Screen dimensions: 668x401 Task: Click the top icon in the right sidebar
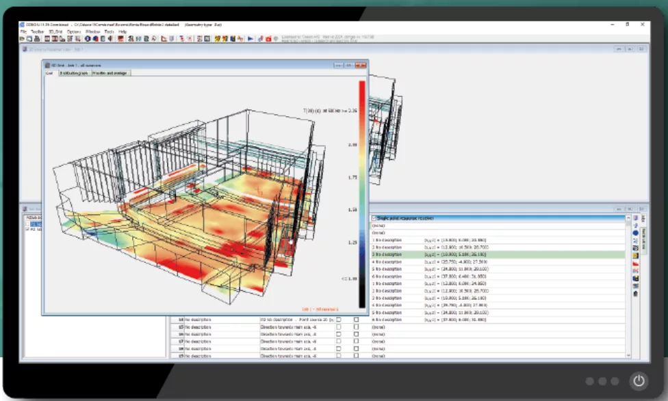(636, 219)
